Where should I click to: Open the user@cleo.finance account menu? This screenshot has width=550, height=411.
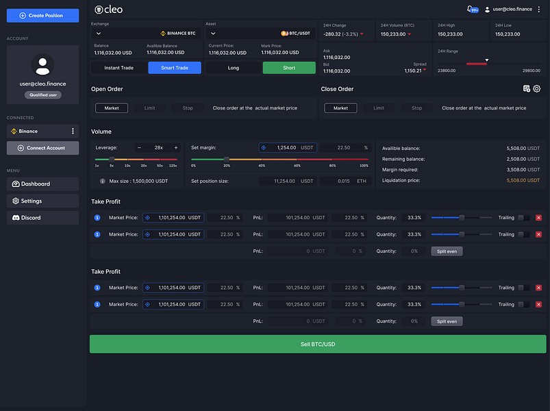[x=508, y=10]
